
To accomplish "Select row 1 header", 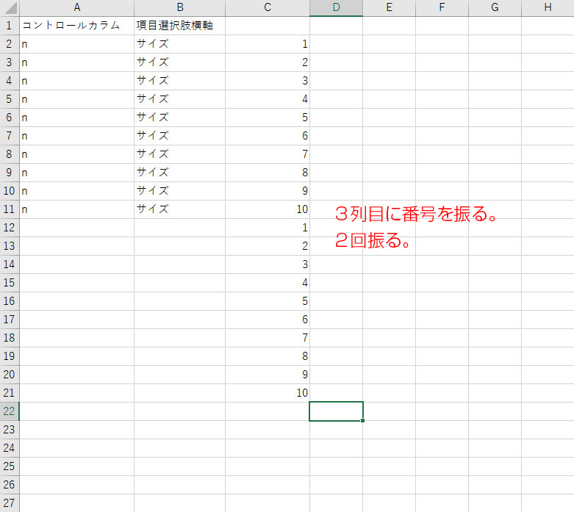I will pyautogui.click(x=10, y=26).
